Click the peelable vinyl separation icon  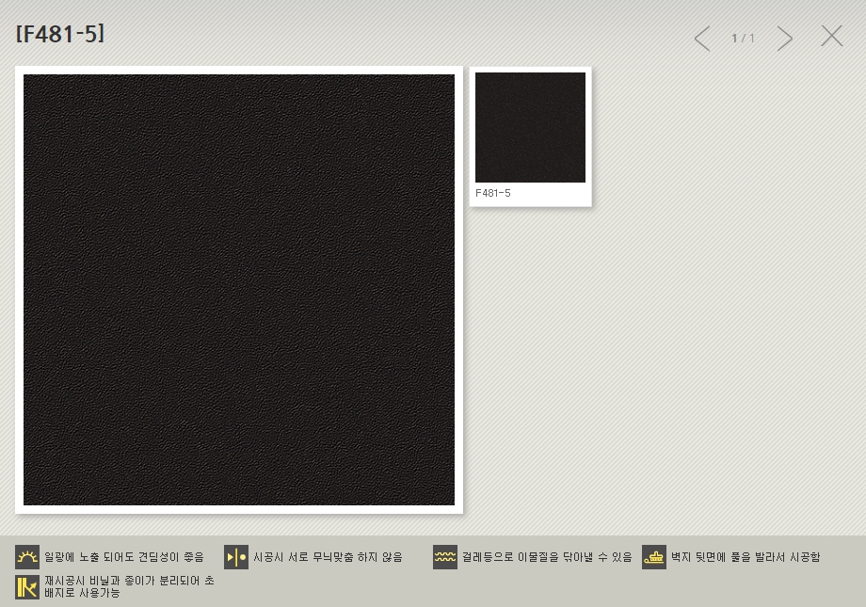click(27, 587)
